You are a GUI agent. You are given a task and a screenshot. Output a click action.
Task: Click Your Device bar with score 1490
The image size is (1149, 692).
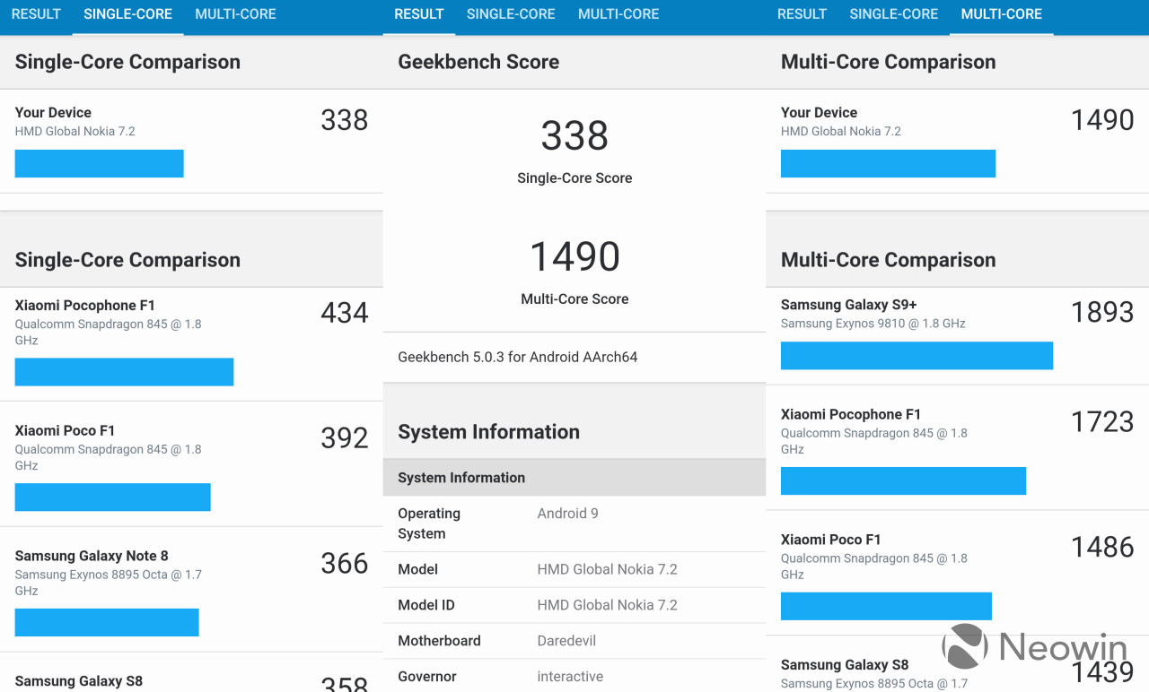(x=888, y=163)
